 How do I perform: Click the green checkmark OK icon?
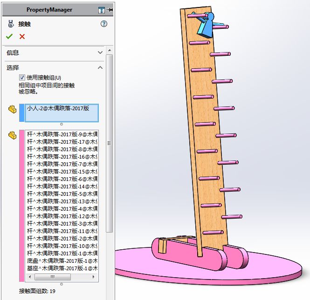tap(9, 36)
